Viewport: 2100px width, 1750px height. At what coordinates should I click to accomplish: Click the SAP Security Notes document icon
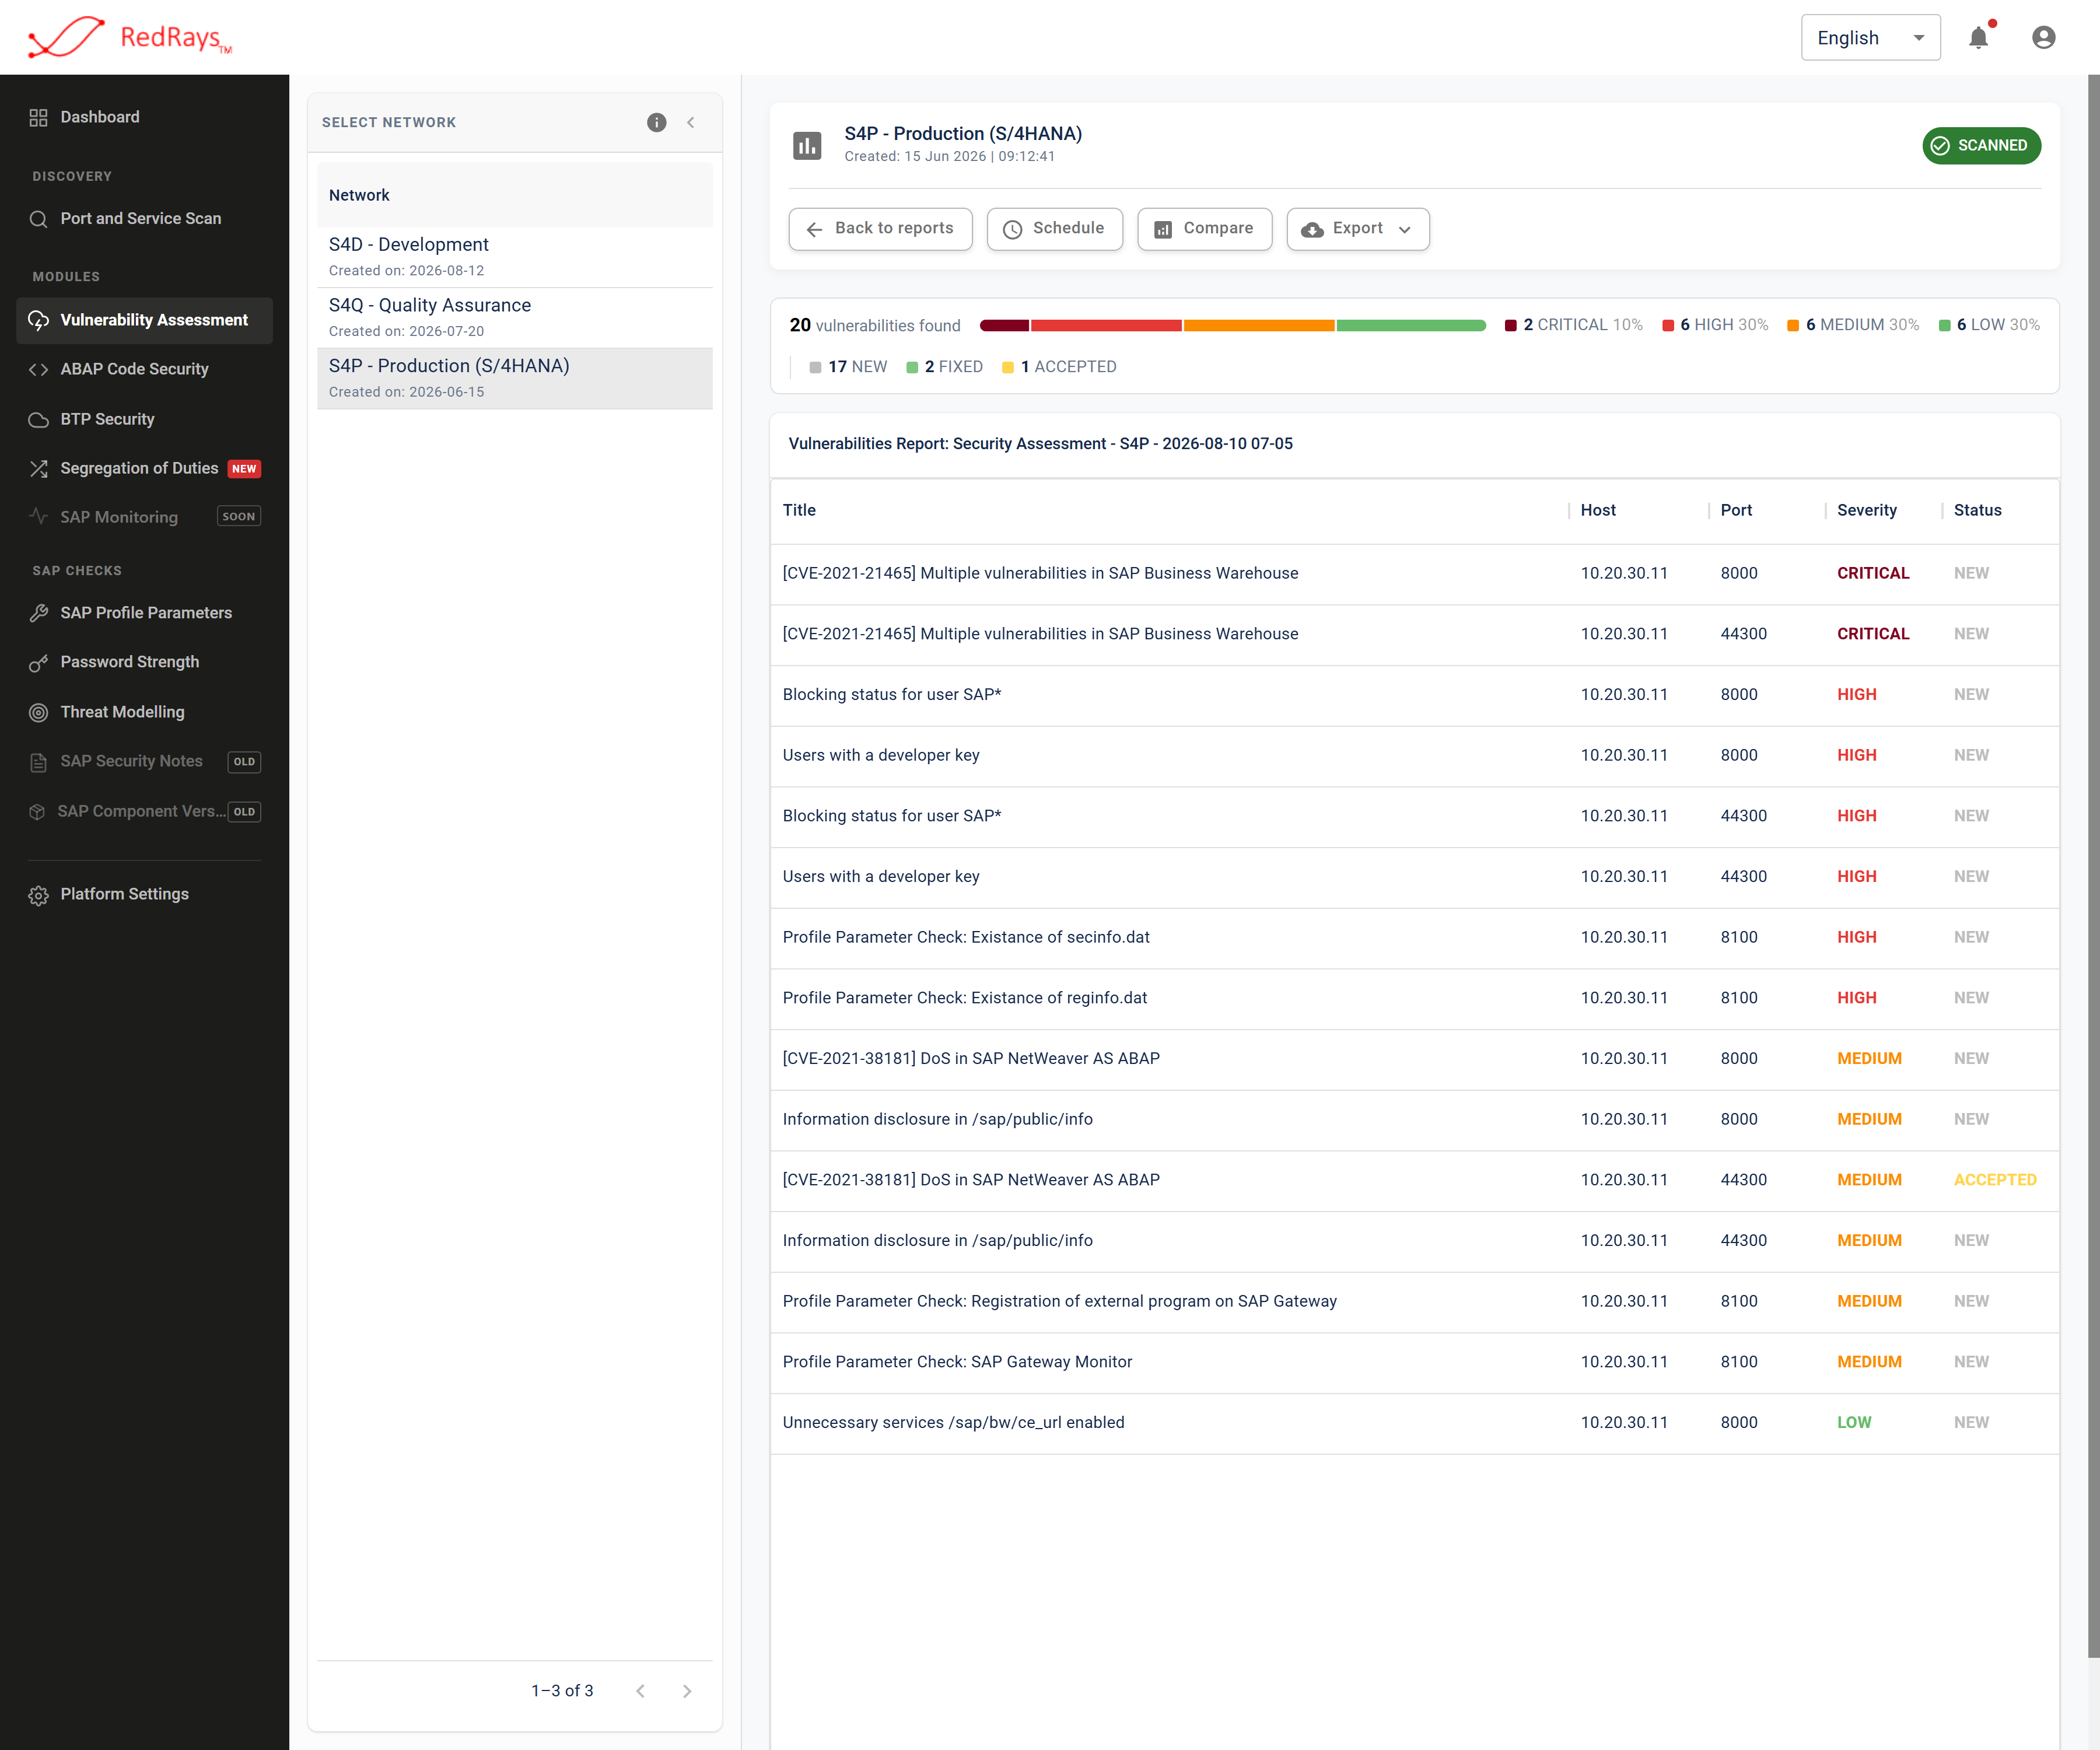pos(38,762)
